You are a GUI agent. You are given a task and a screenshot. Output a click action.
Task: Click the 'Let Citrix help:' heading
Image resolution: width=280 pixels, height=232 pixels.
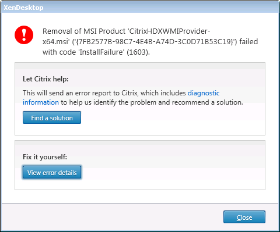point(45,79)
